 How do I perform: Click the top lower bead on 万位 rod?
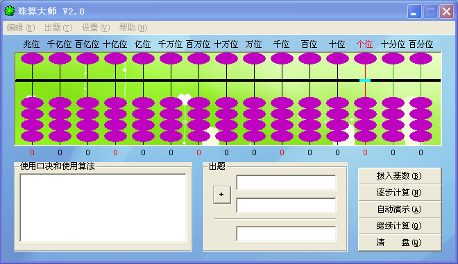click(x=254, y=103)
